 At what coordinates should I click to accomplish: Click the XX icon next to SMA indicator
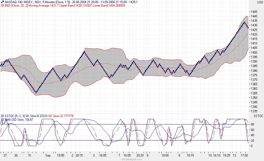click(2, 119)
